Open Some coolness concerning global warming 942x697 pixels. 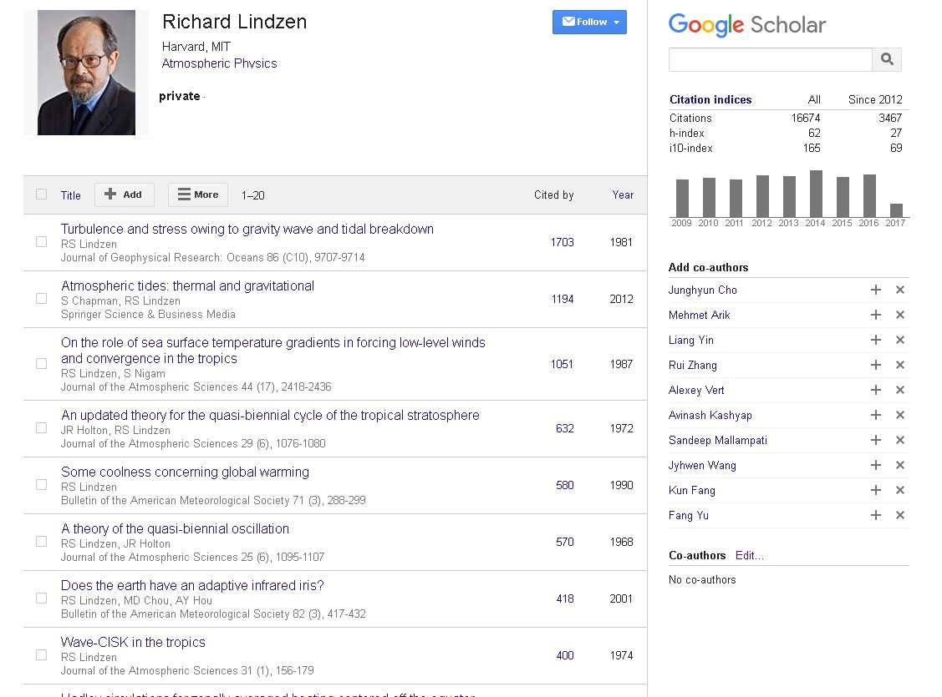point(185,472)
